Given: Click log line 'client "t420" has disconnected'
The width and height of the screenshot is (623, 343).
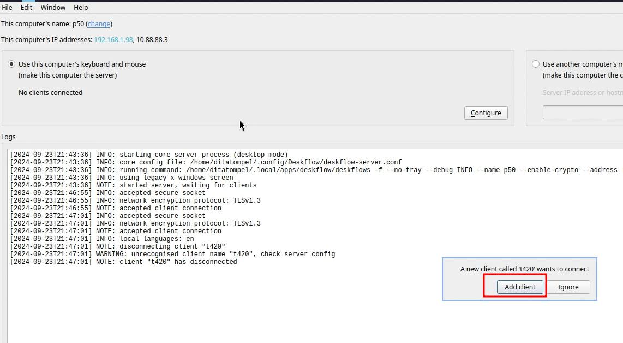Looking at the screenshot, I should click(124, 262).
